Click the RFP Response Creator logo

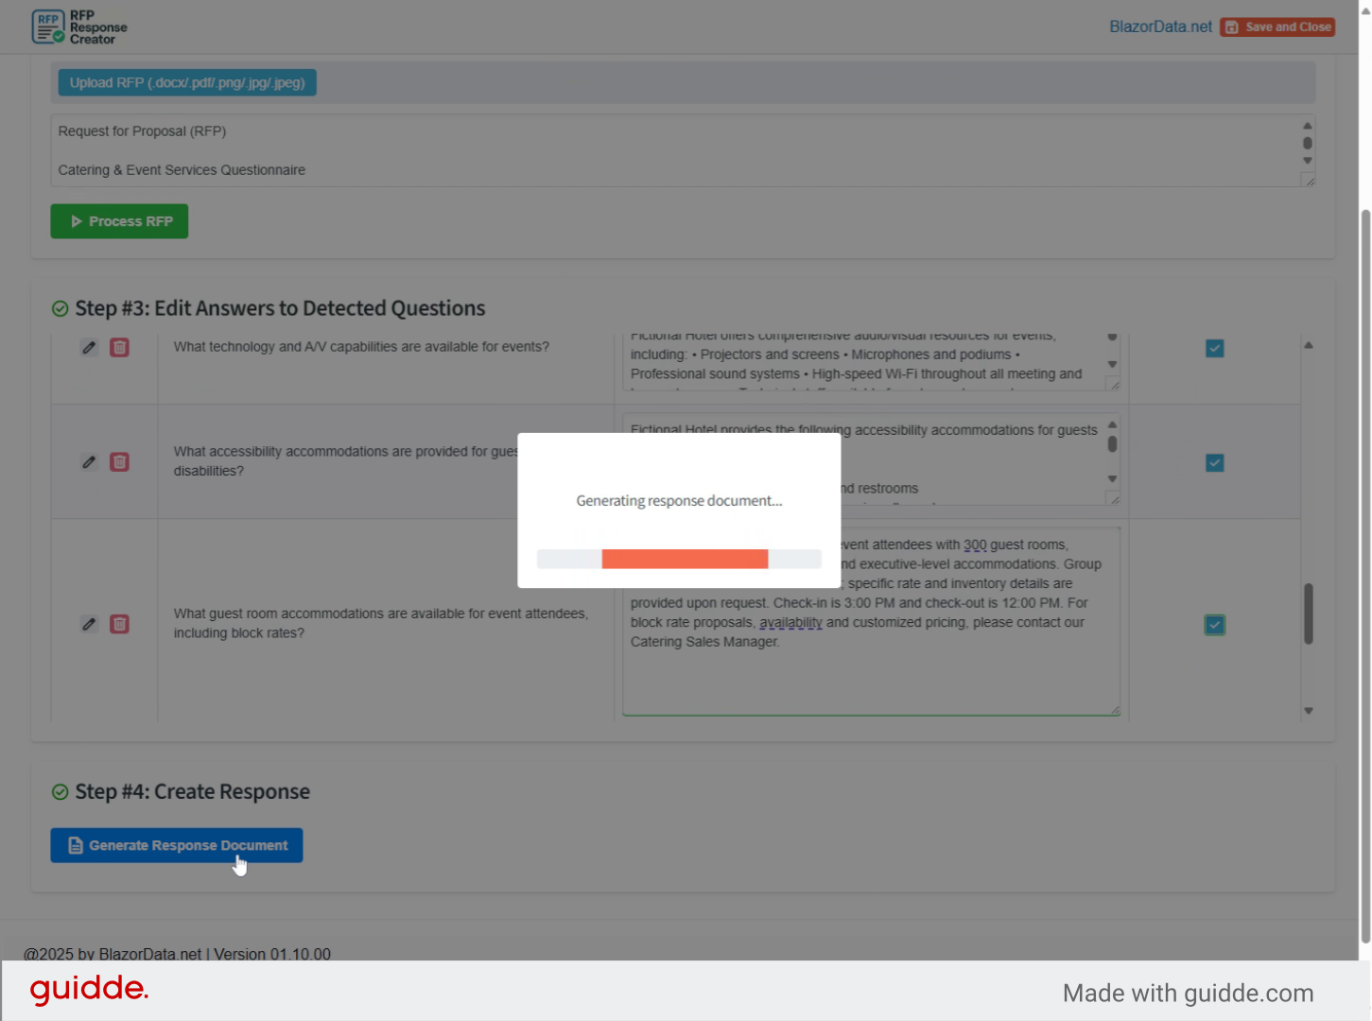coord(79,26)
